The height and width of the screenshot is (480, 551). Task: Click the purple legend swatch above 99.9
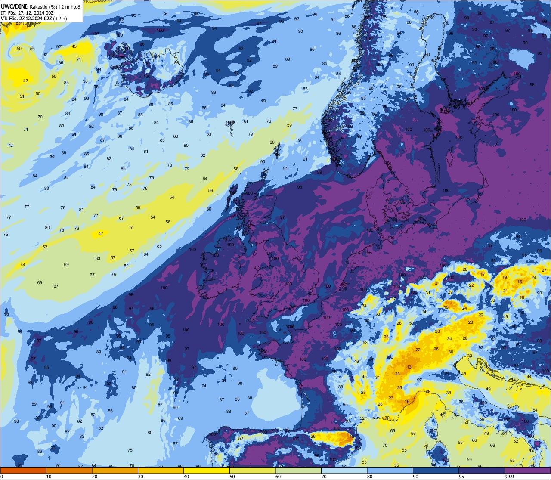coord(527,471)
